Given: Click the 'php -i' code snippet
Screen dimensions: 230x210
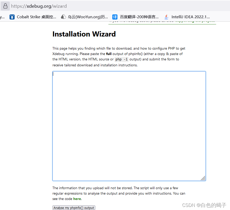Looking at the screenshot, I should (122, 59).
